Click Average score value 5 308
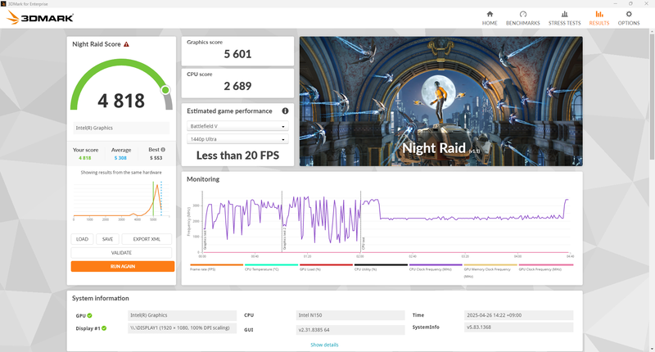The width and height of the screenshot is (655, 352). (x=120, y=158)
